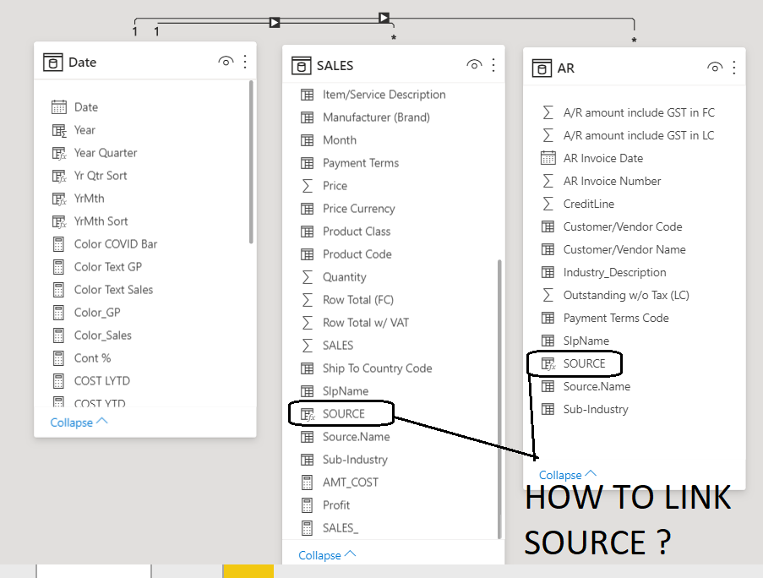The image size is (763, 578).
Task: Select COST LYTD measure
Action: tap(102, 381)
